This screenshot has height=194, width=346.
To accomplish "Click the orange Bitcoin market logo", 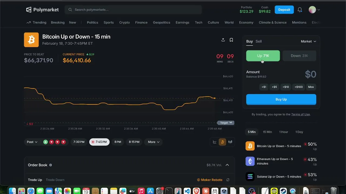I will tap(31, 40).
